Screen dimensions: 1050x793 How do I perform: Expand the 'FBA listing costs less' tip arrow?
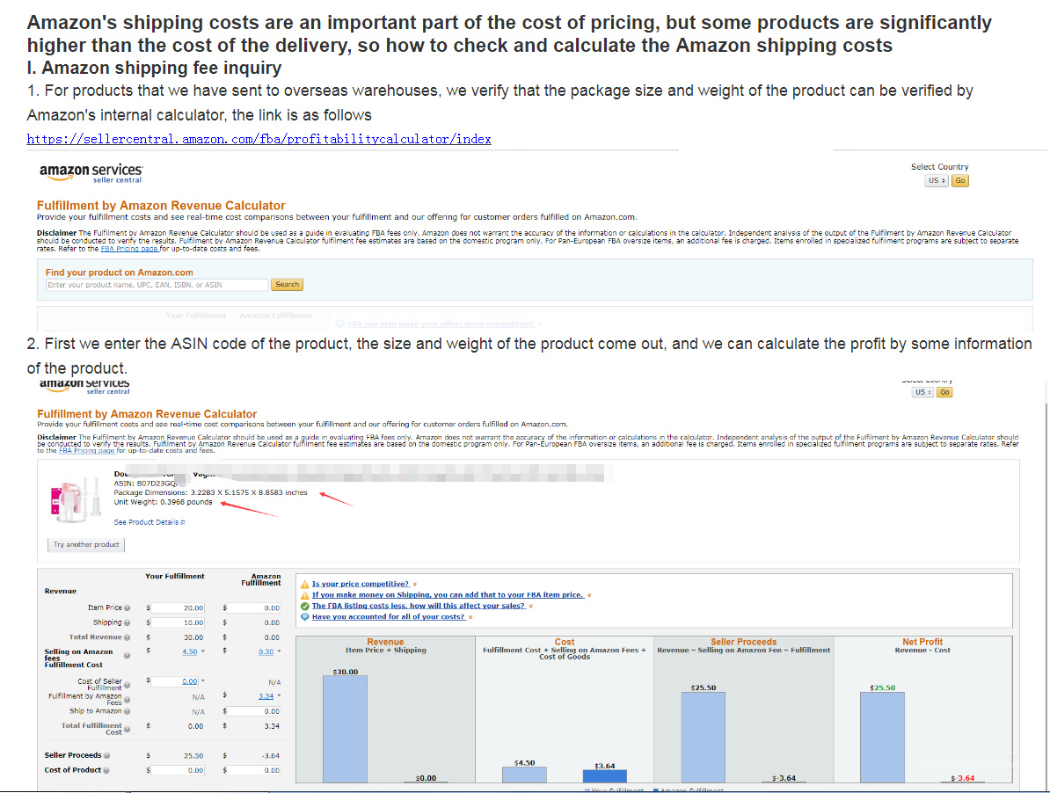coord(531,607)
